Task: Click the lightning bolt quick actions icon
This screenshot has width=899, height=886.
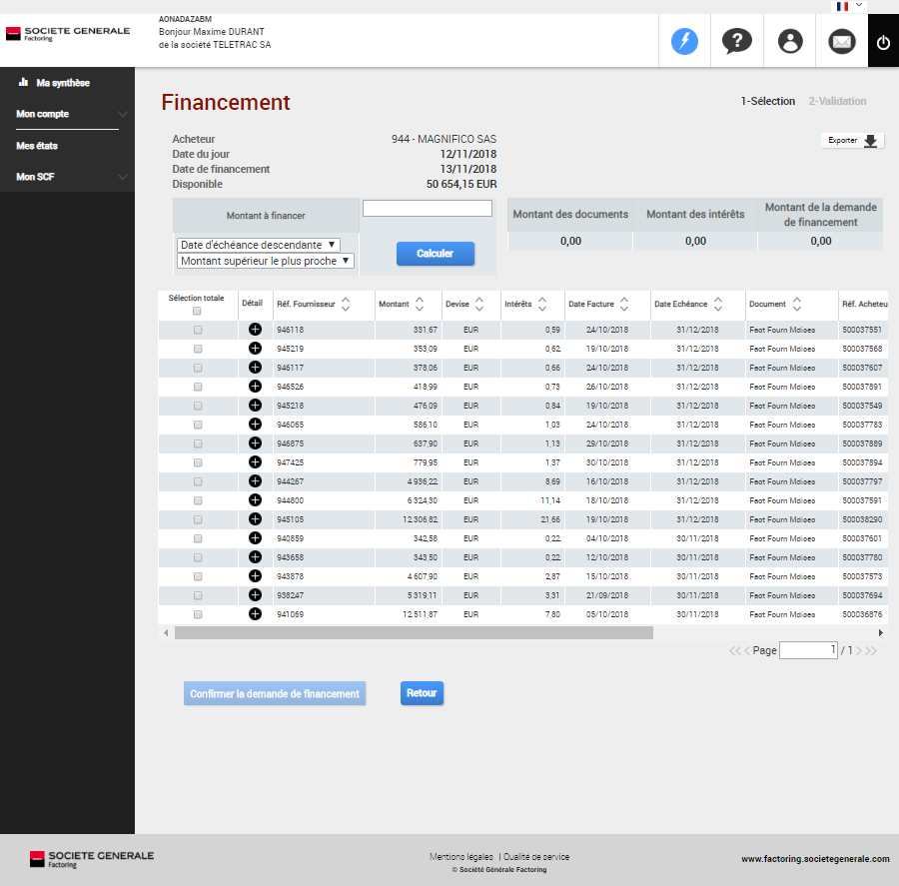Action: coord(684,41)
